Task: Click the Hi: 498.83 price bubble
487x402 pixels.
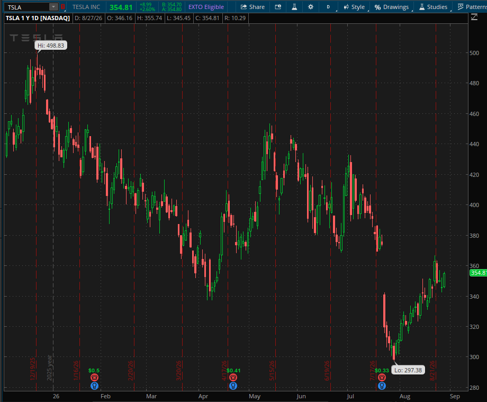Action: [51, 46]
